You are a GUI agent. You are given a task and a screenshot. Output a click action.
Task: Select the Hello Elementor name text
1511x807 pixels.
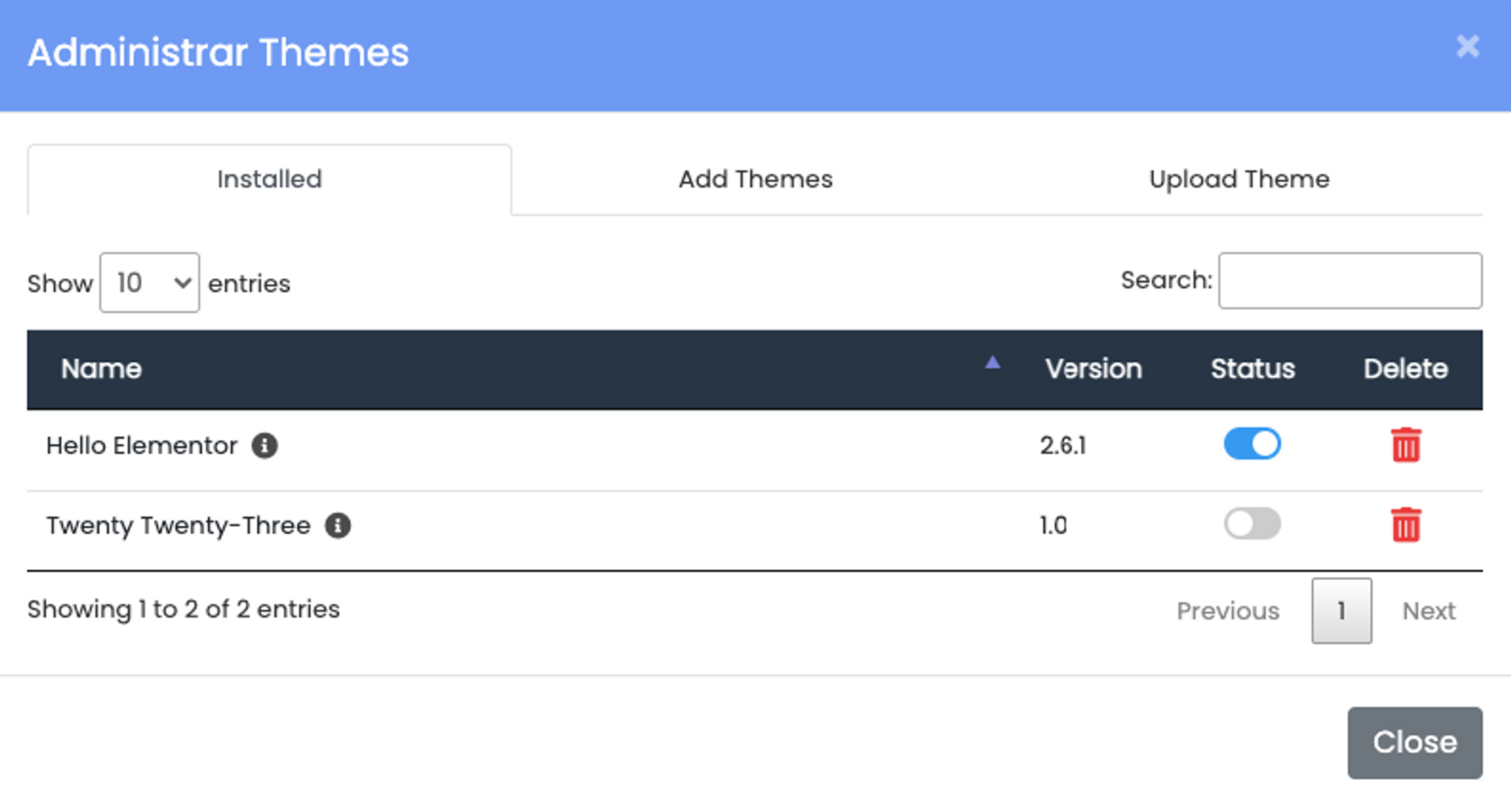coord(142,445)
